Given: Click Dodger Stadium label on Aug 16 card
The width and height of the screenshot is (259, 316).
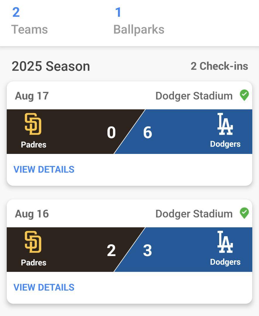Looking at the screenshot, I should 194,214.
